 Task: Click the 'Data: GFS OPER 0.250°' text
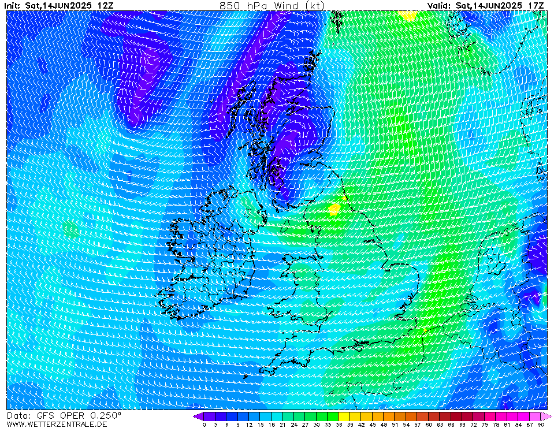pos(64,416)
